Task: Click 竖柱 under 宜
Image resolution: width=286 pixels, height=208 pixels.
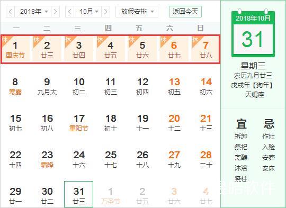Action: coord(241,179)
